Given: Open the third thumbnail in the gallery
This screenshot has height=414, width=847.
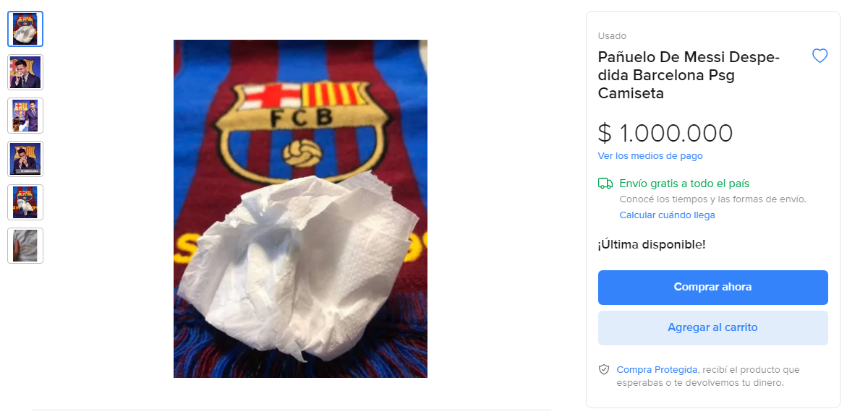Looking at the screenshot, I should (25, 116).
